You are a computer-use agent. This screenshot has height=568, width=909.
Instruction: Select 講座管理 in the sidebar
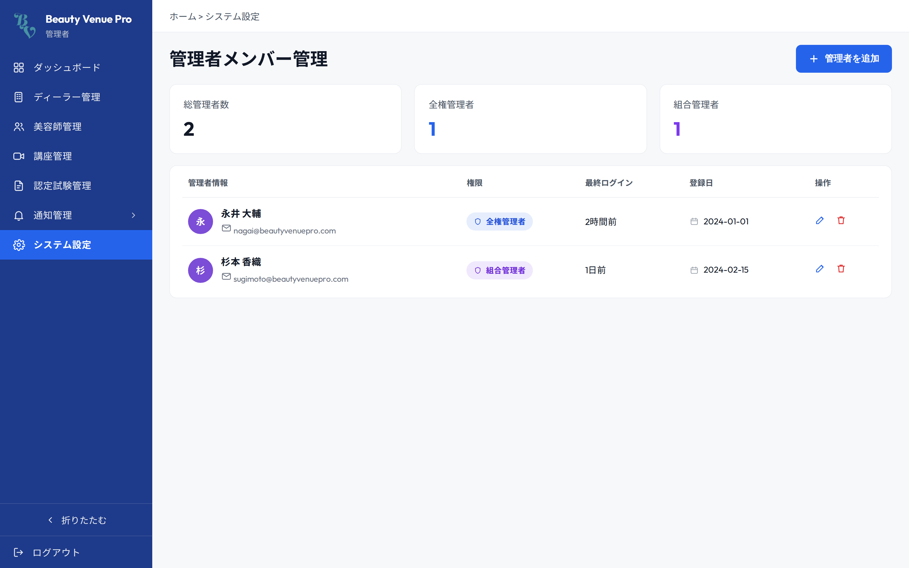coord(76,156)
